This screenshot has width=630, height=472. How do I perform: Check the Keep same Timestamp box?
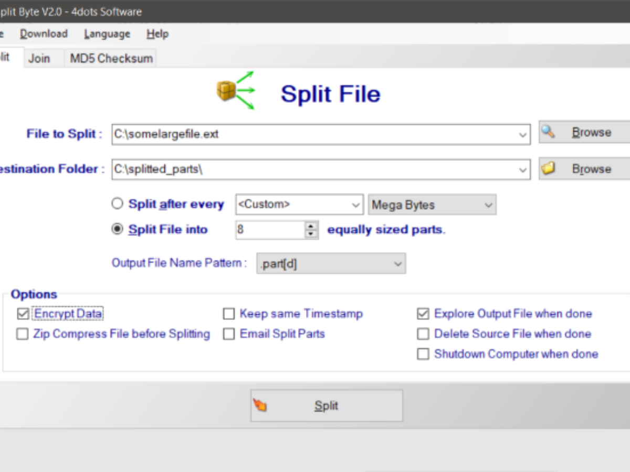(229, 314)
